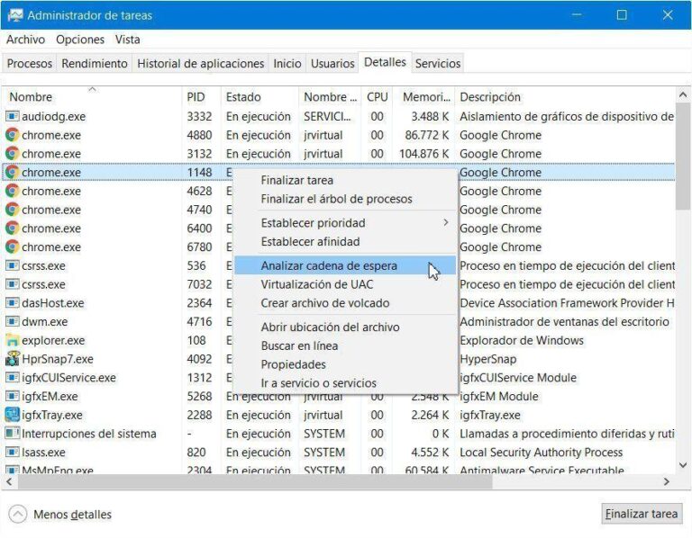Viewport: 692px width, 538px height.
Task: Select Abrir ubicación del archivo
Action: pos(330,327)
